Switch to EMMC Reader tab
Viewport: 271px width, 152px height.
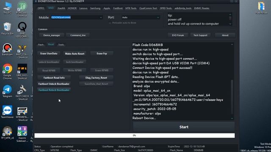[x=202, y=8]
